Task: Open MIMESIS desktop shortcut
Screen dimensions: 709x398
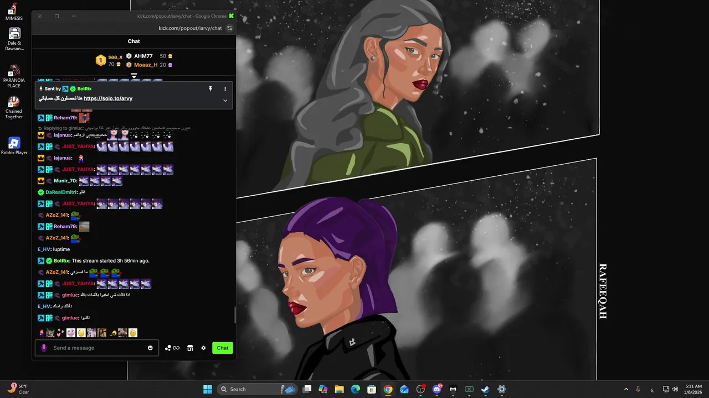Action: click(14, 12)
